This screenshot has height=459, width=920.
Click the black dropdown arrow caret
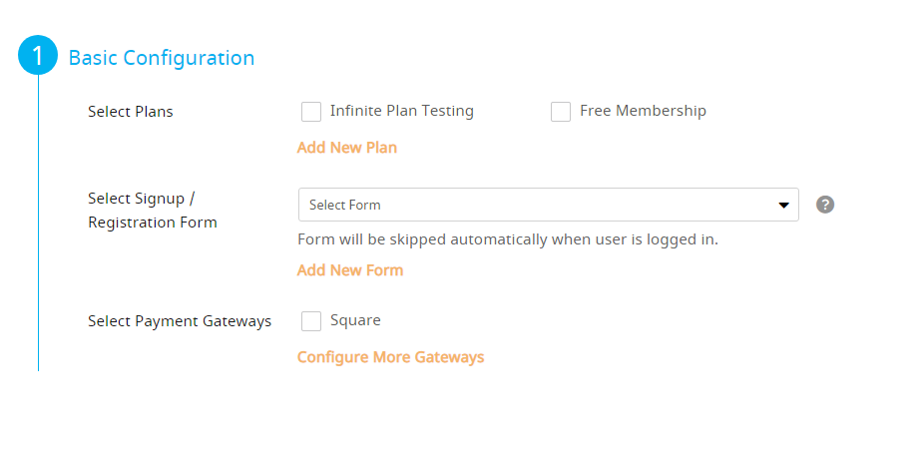[783, 205]
